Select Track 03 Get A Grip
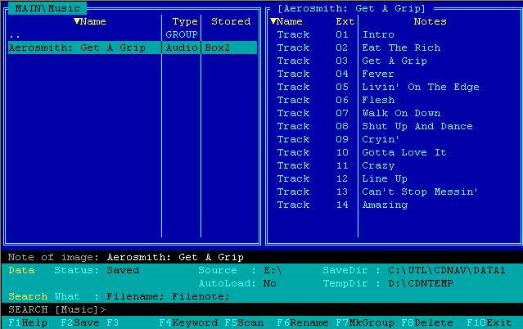This screenshot has height=329, width=523. point(395,61)
